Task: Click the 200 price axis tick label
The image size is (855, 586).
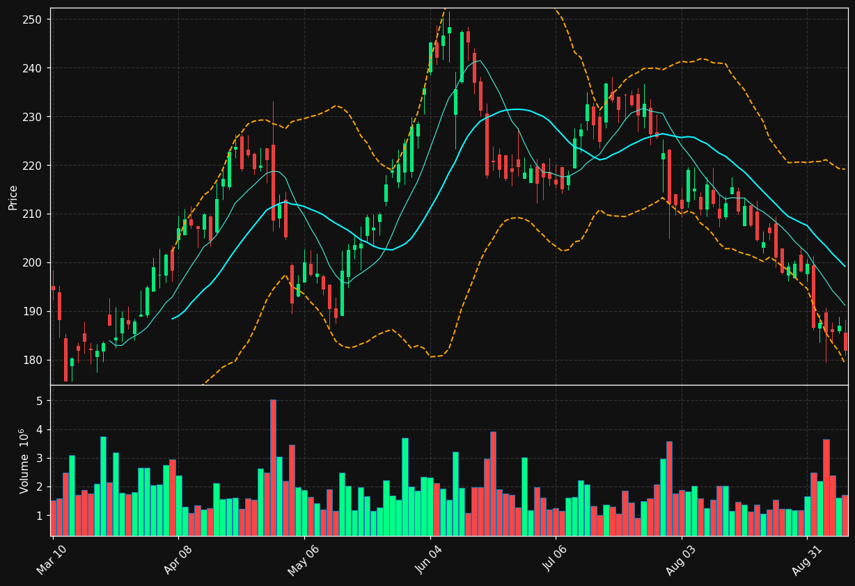Action: (32, 263)
